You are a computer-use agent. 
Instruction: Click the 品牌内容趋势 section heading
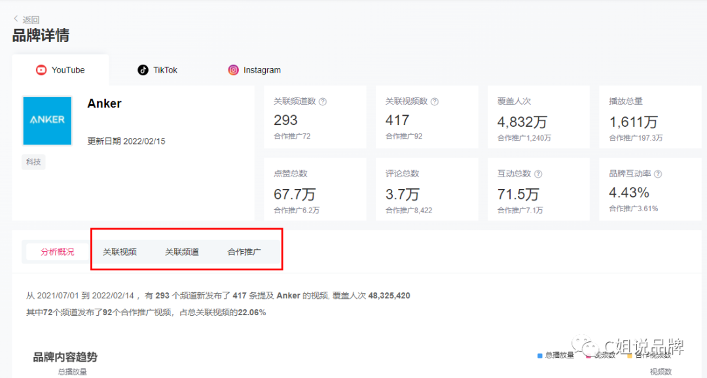[x=65, y=357]
